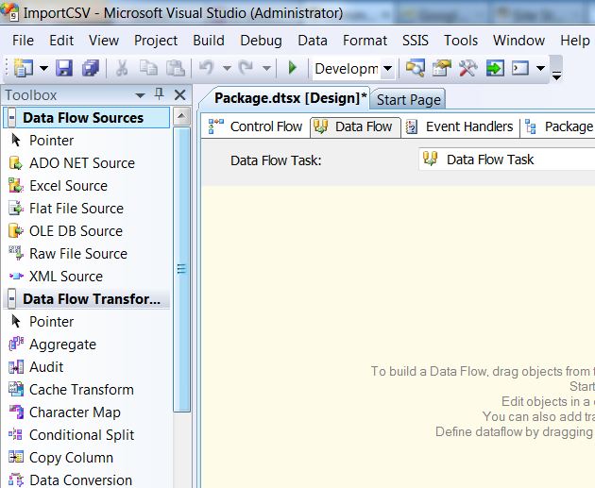This screenshot has height=488, width=595.
Task: Open the File menu
Action: point(23,41)
